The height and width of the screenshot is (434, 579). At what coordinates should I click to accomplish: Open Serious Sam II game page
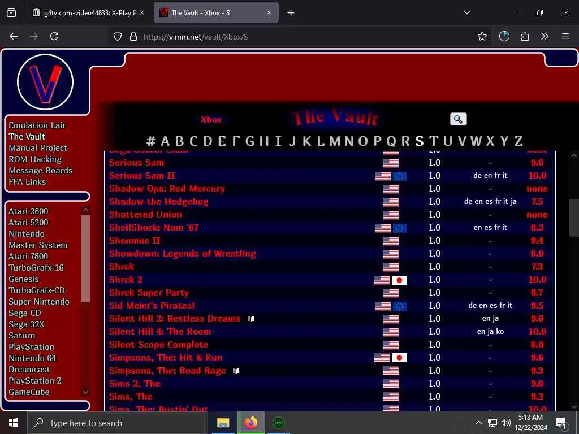coord(142,176)
